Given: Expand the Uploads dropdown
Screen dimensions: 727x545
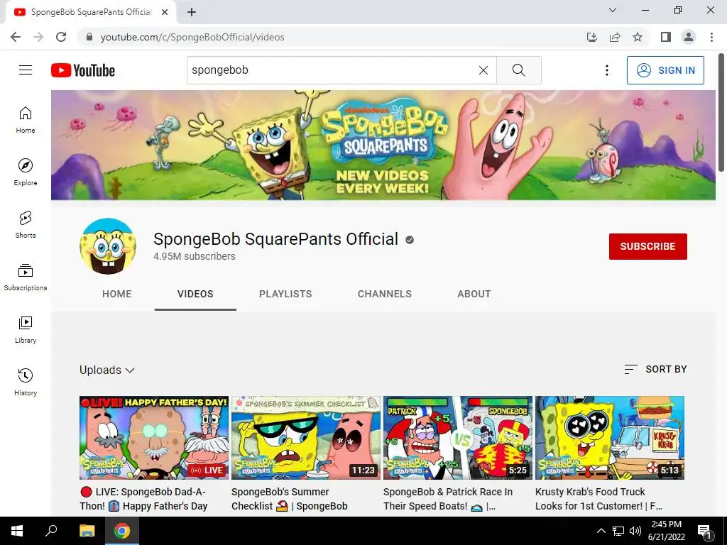Looking at the screenshot, I should (107, 370).
